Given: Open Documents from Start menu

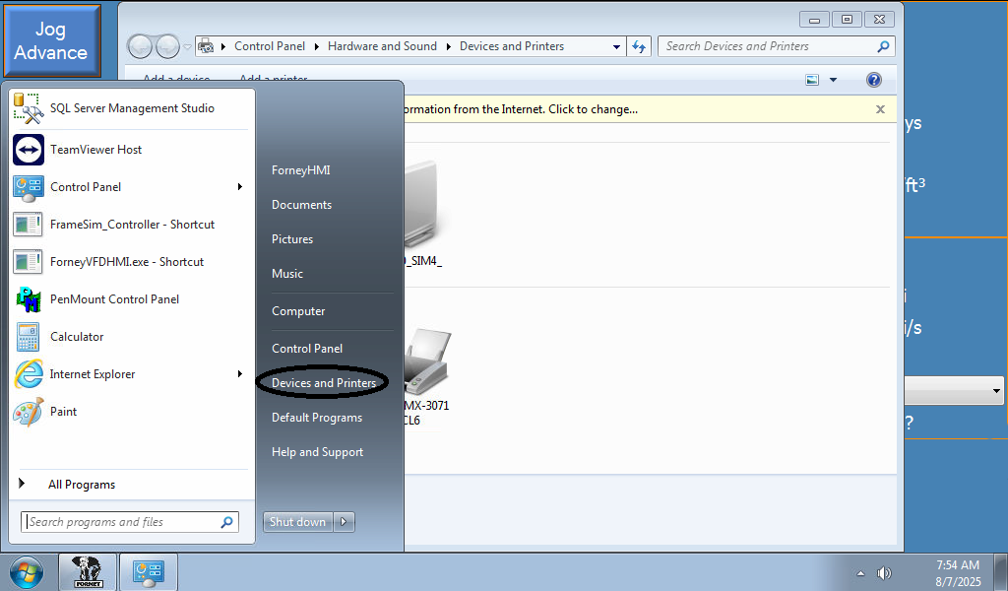Looking at the screenshot, I should point(301,205).
